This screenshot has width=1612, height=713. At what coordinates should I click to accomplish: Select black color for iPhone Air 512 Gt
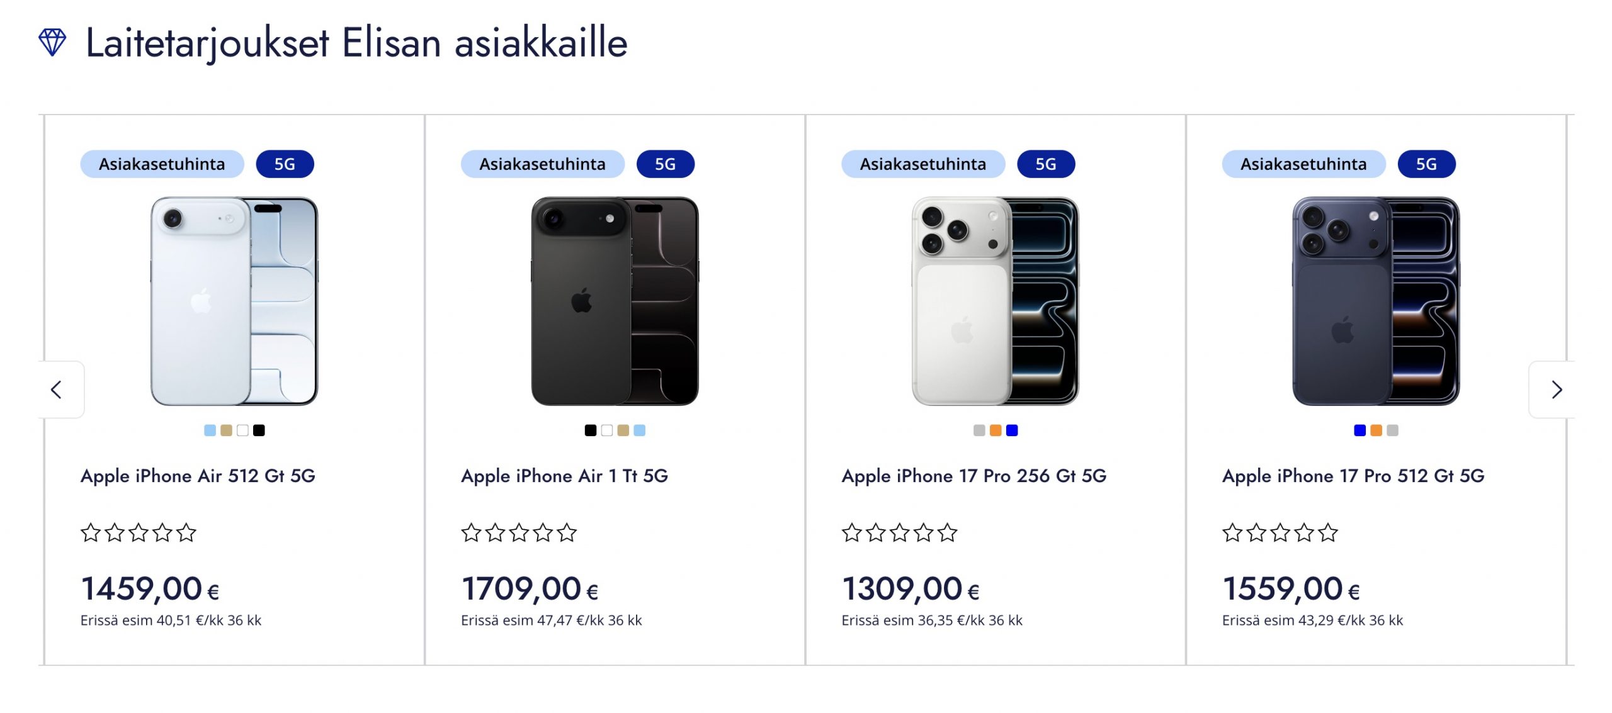click(259, 430)
